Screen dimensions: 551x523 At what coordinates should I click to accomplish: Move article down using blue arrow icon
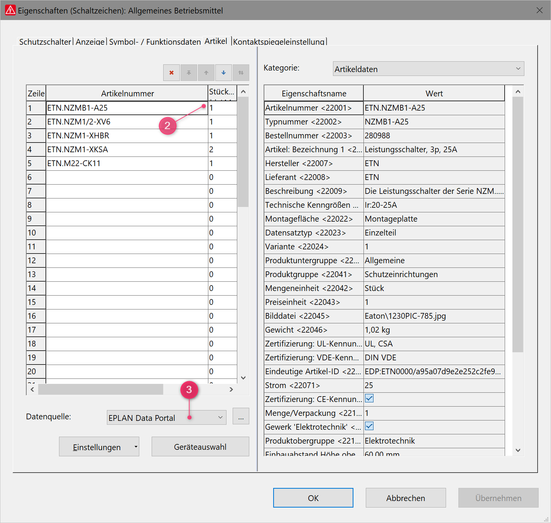coord(223,72)
